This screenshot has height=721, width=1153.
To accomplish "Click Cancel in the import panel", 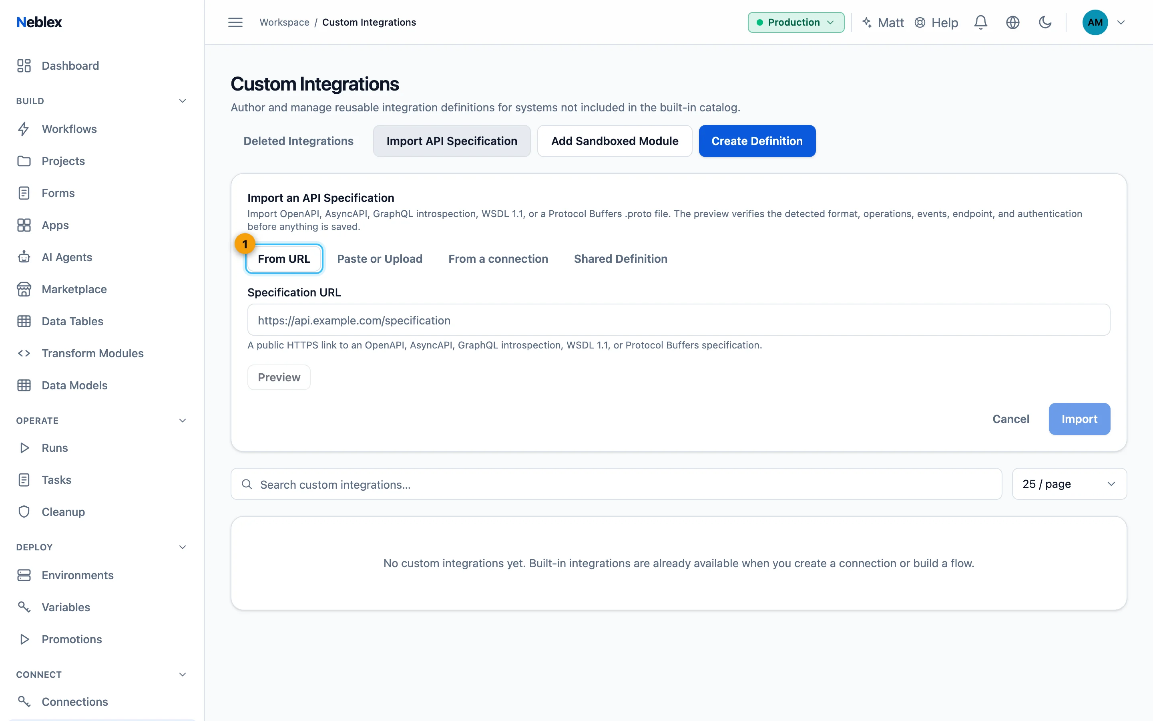I will click(1010, 419).
